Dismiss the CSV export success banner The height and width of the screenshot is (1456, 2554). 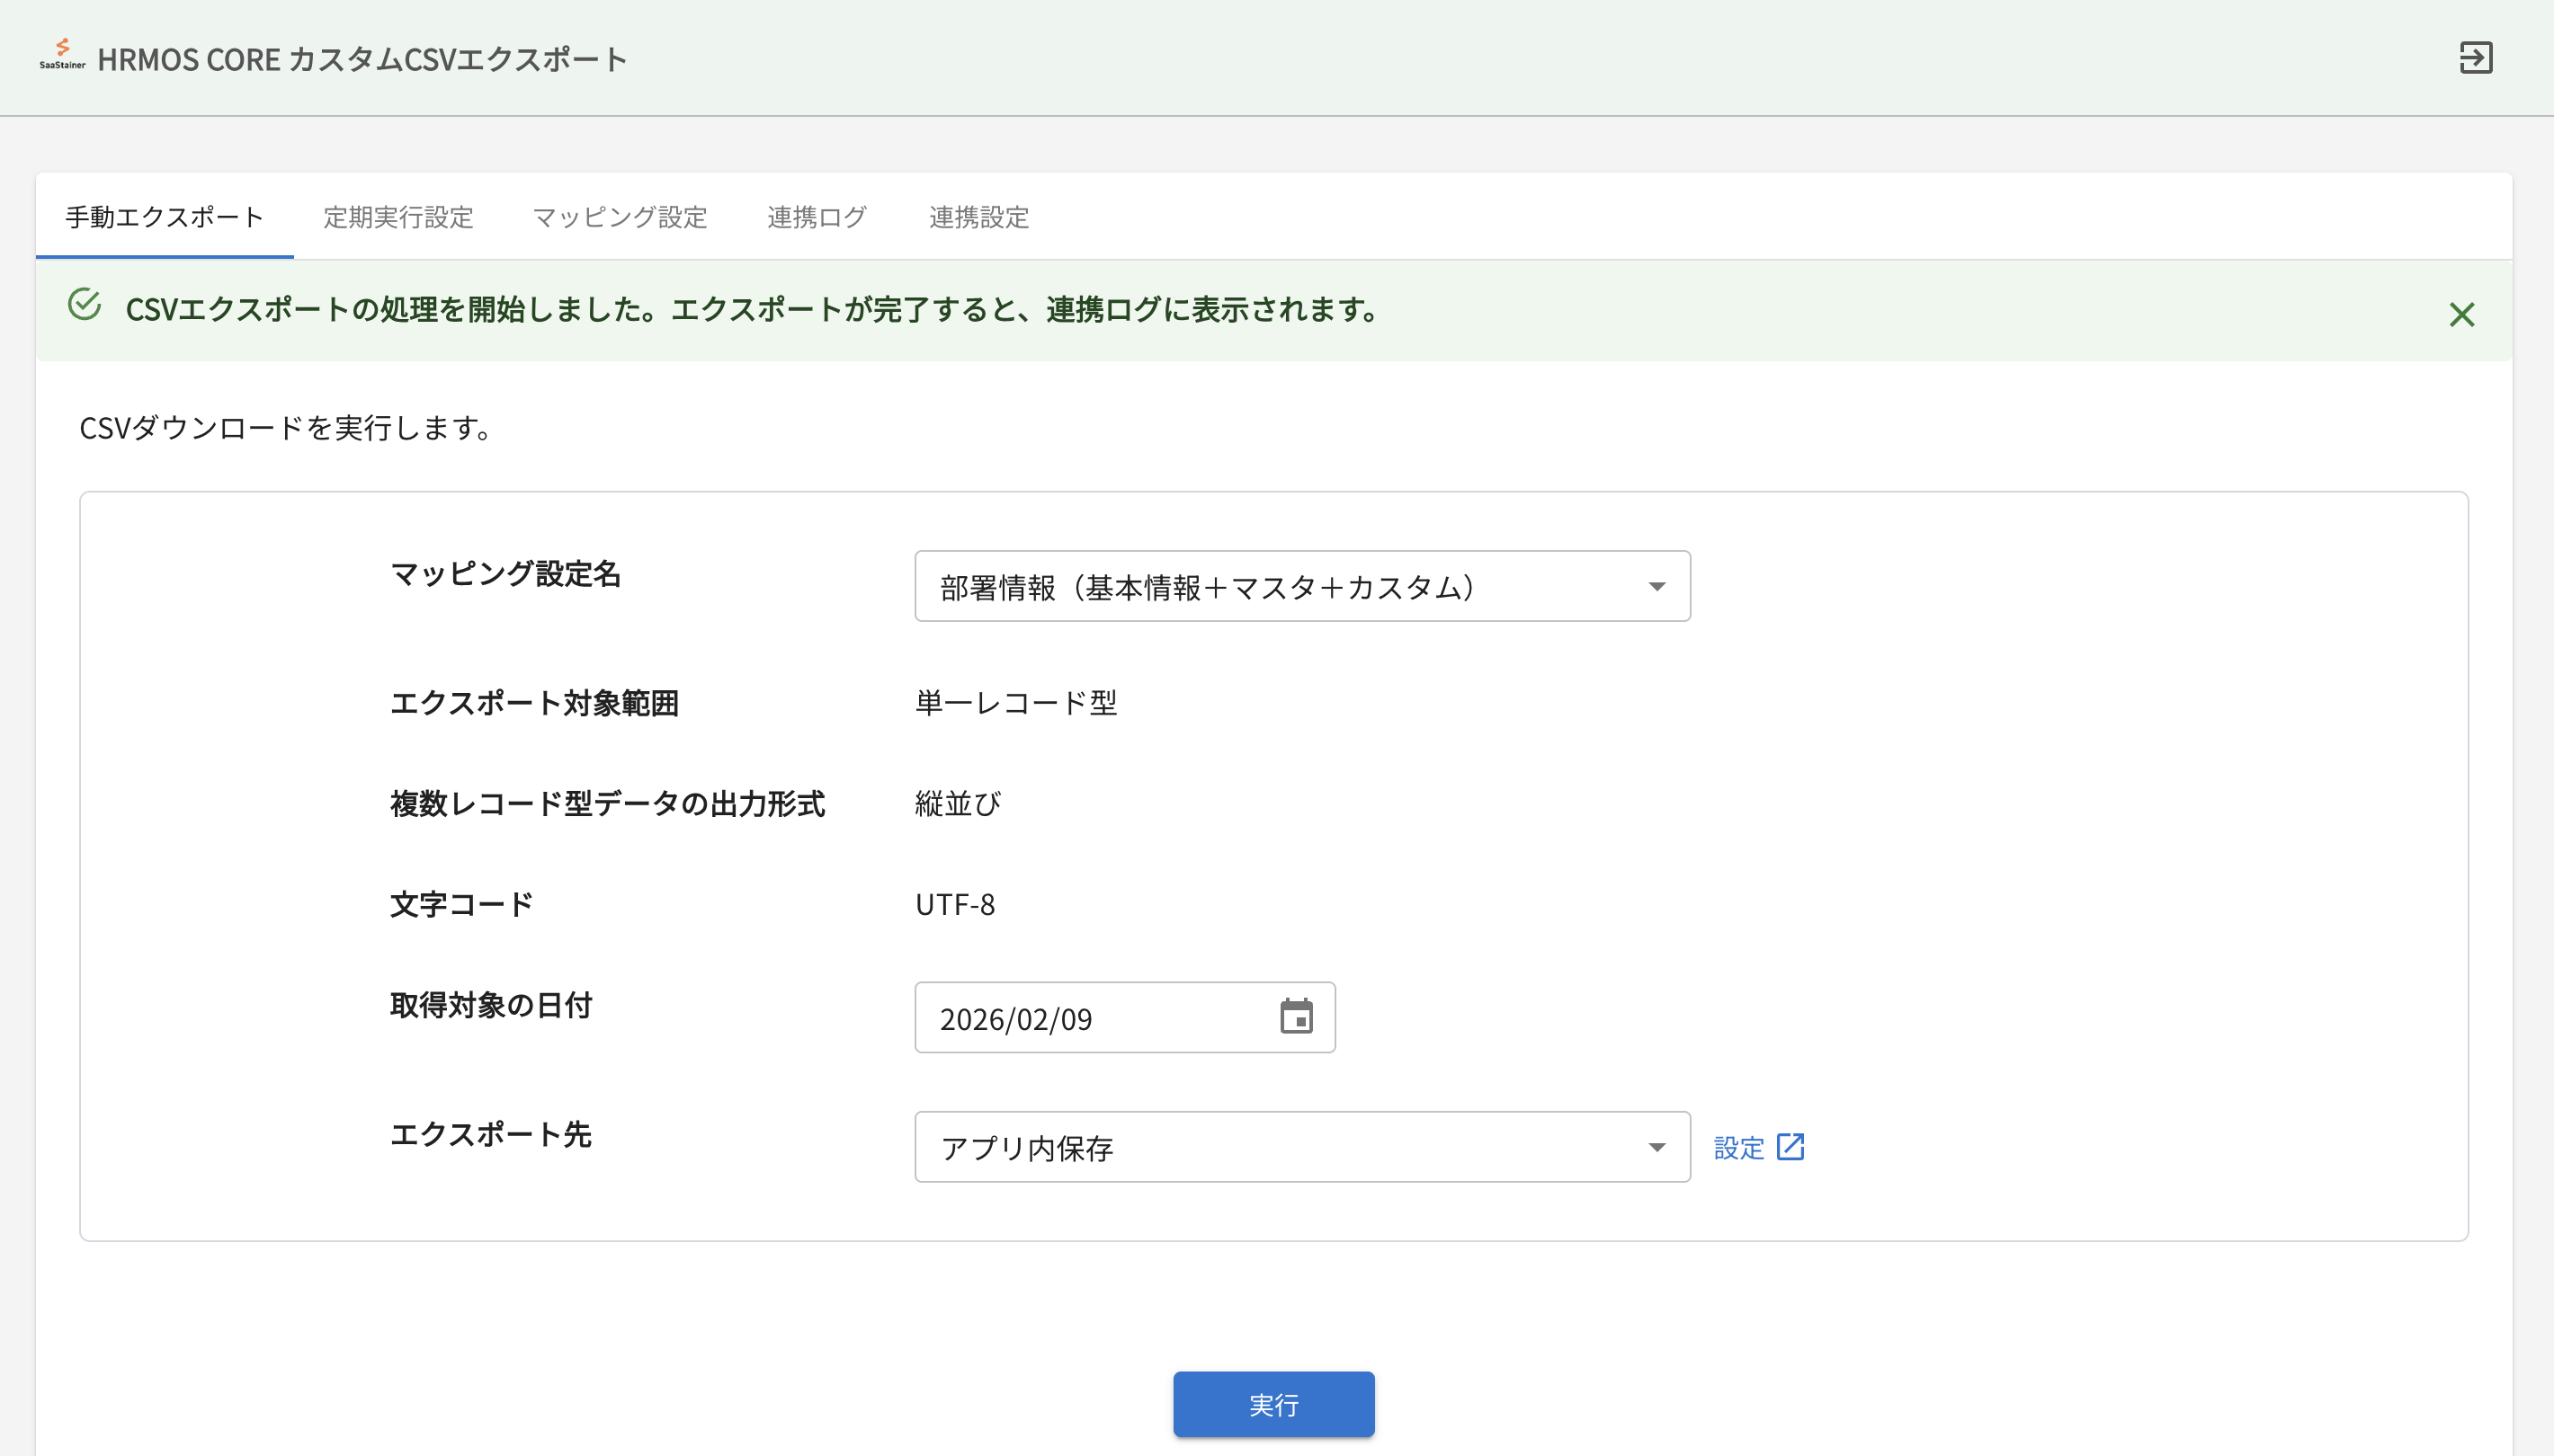(x=2461, y=315)
